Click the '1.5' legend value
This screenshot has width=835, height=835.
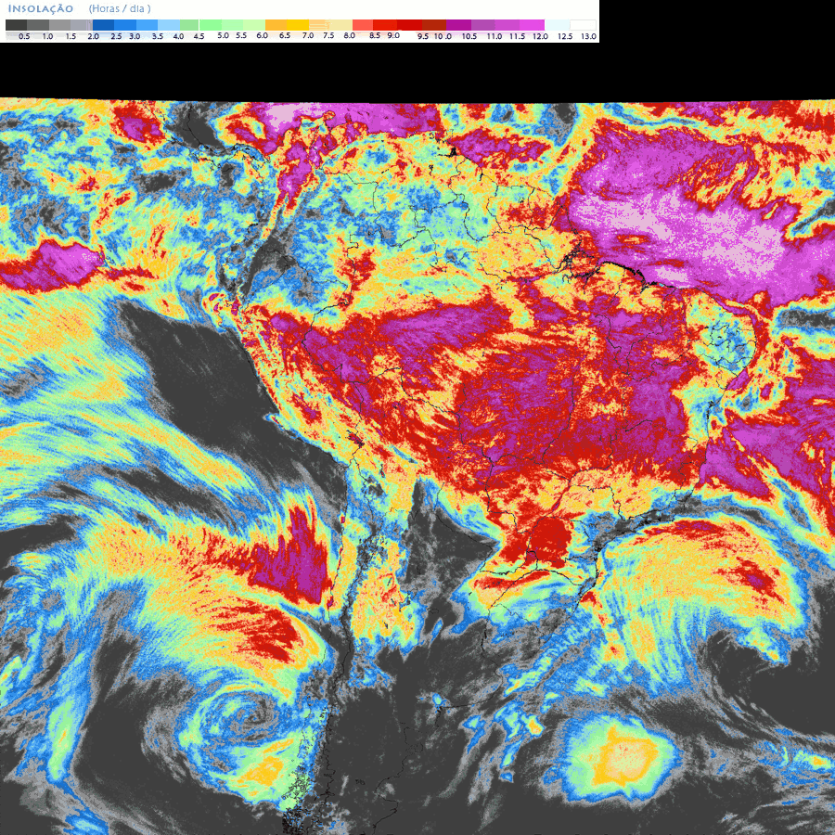[x=71, y=36]
